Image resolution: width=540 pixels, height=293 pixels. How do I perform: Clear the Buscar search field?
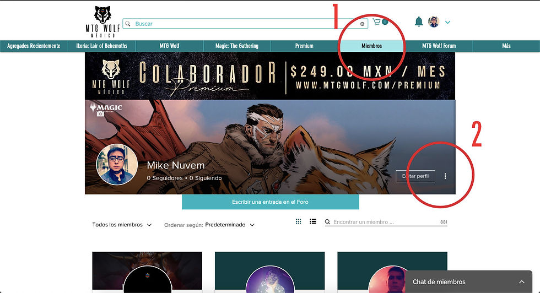[x=363, y=24]
